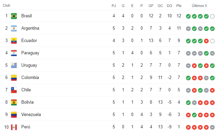The height and width of the screenshot is (136, 219).
Task: Click Ecuador's red loss result icon
Action: point(206,41)
